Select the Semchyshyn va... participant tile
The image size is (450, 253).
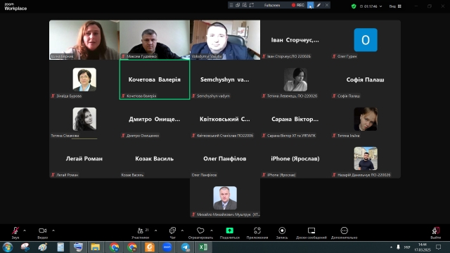[225, 79]
